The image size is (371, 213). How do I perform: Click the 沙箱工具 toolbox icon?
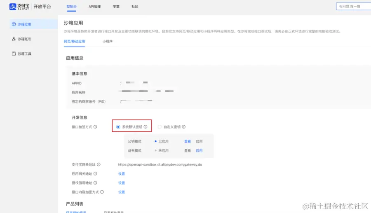pos(14,54)
